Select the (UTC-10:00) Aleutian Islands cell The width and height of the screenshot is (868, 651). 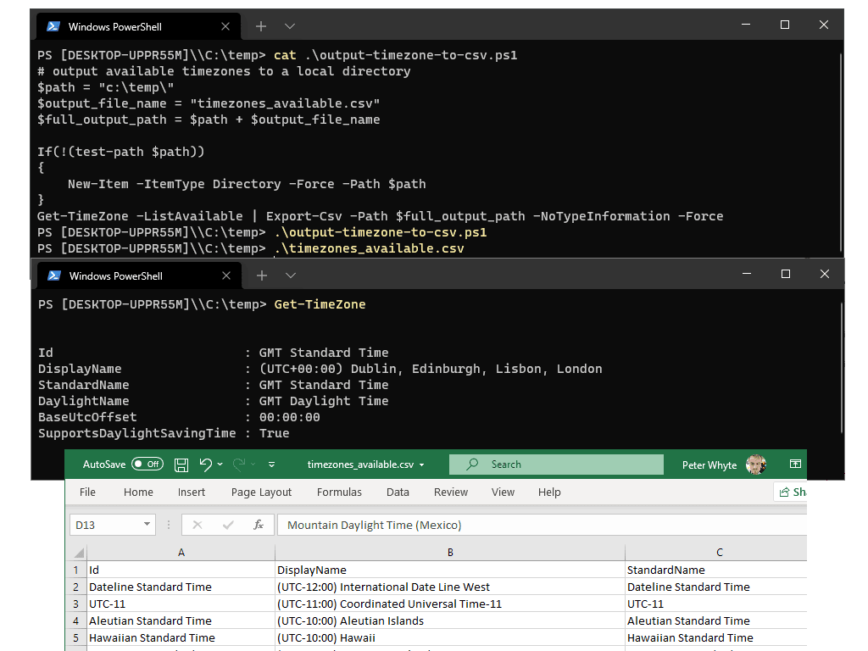(450, 621)
